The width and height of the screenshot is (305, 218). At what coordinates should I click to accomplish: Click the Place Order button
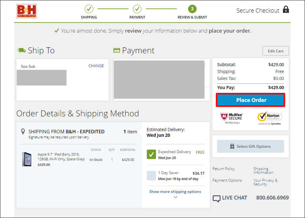pos(250,100)
